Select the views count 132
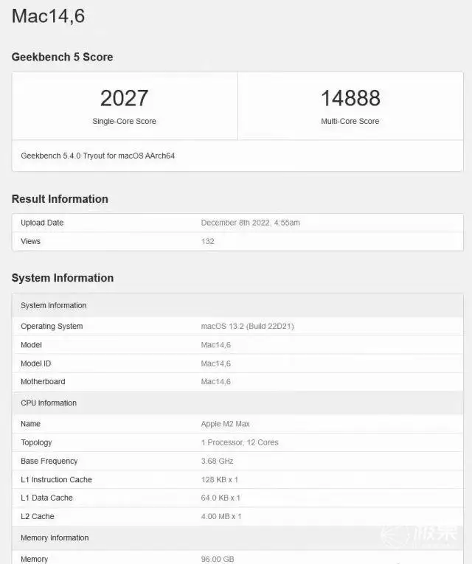 pos(207,241)
